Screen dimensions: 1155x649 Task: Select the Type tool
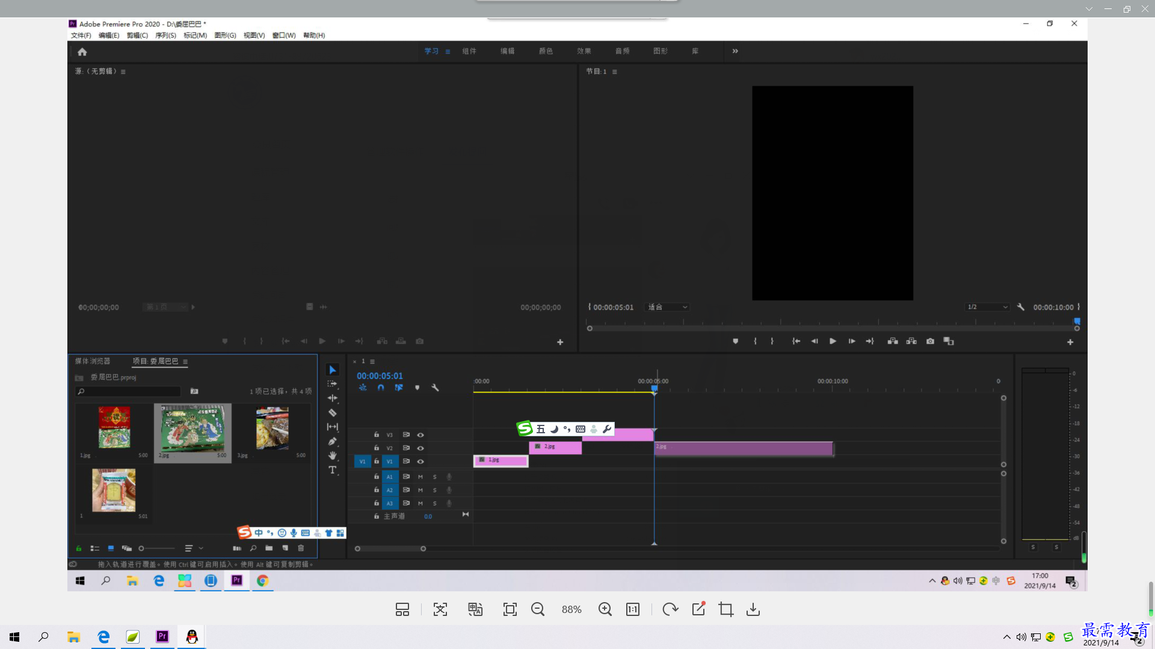333,470
